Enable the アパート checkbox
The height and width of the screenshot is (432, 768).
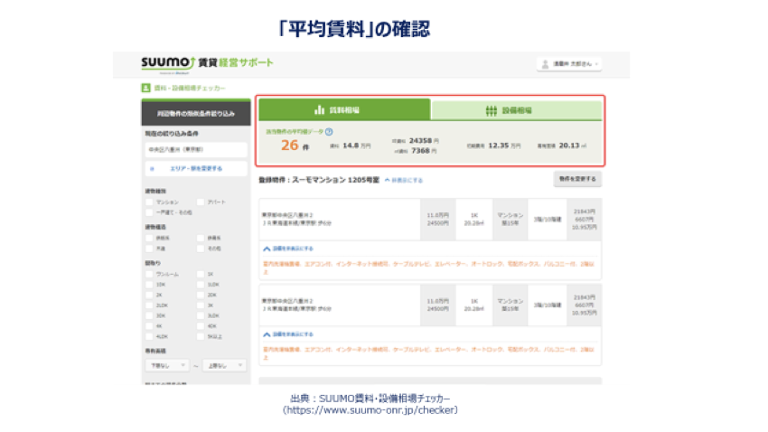click(199, 202)
